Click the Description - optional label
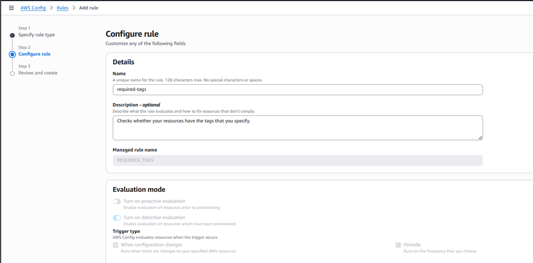The width and height of the screenshot is (533, 263). click(x=136, y=104)
